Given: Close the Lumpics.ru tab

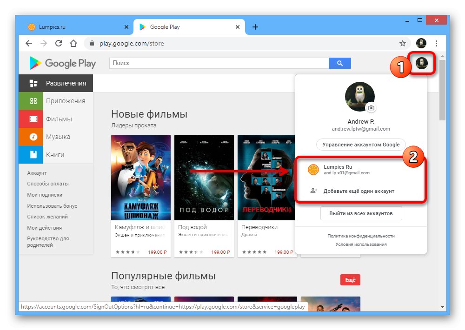Looking at the screenshot, I should [126, 27].
